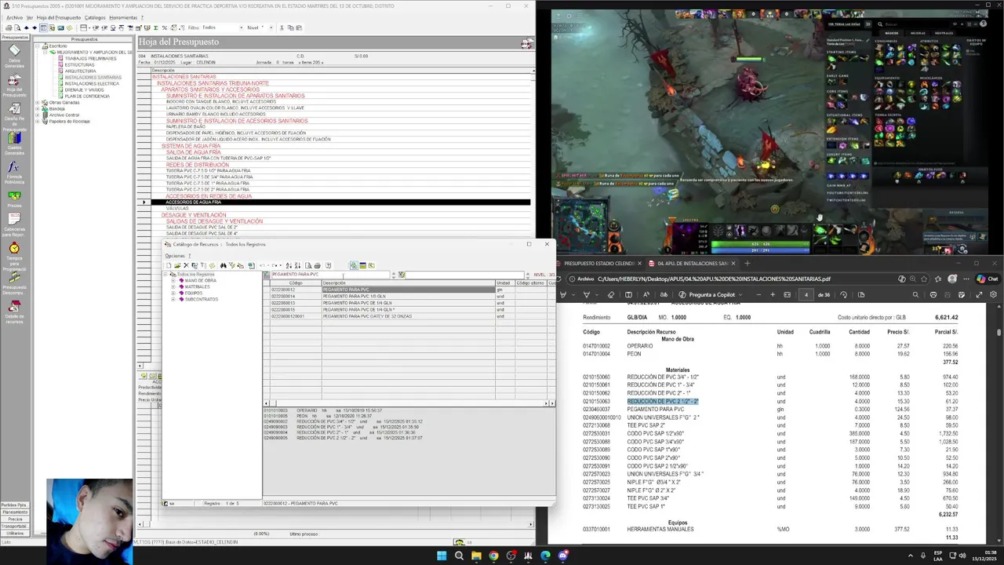Click PEGAMENTO PARA PVC search field

330,275
